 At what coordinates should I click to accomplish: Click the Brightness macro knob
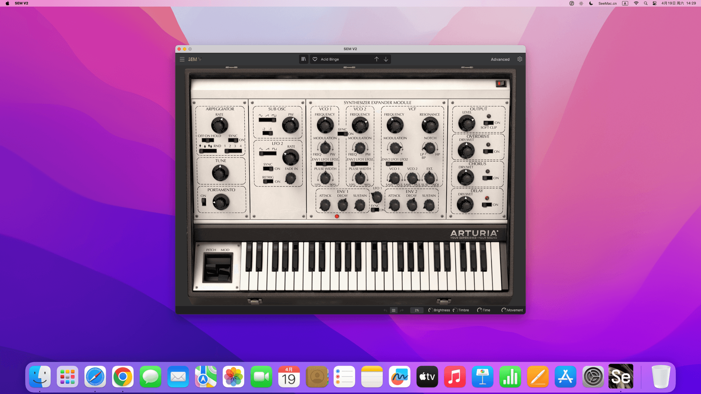(431, 310)
